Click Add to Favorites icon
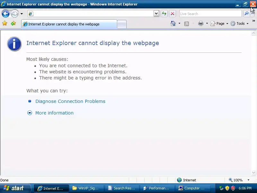The height and width of the screenshot is (193, 257). click(x=13, y=23)
